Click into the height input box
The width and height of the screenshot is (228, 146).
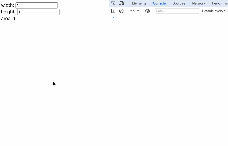point(38,12)
